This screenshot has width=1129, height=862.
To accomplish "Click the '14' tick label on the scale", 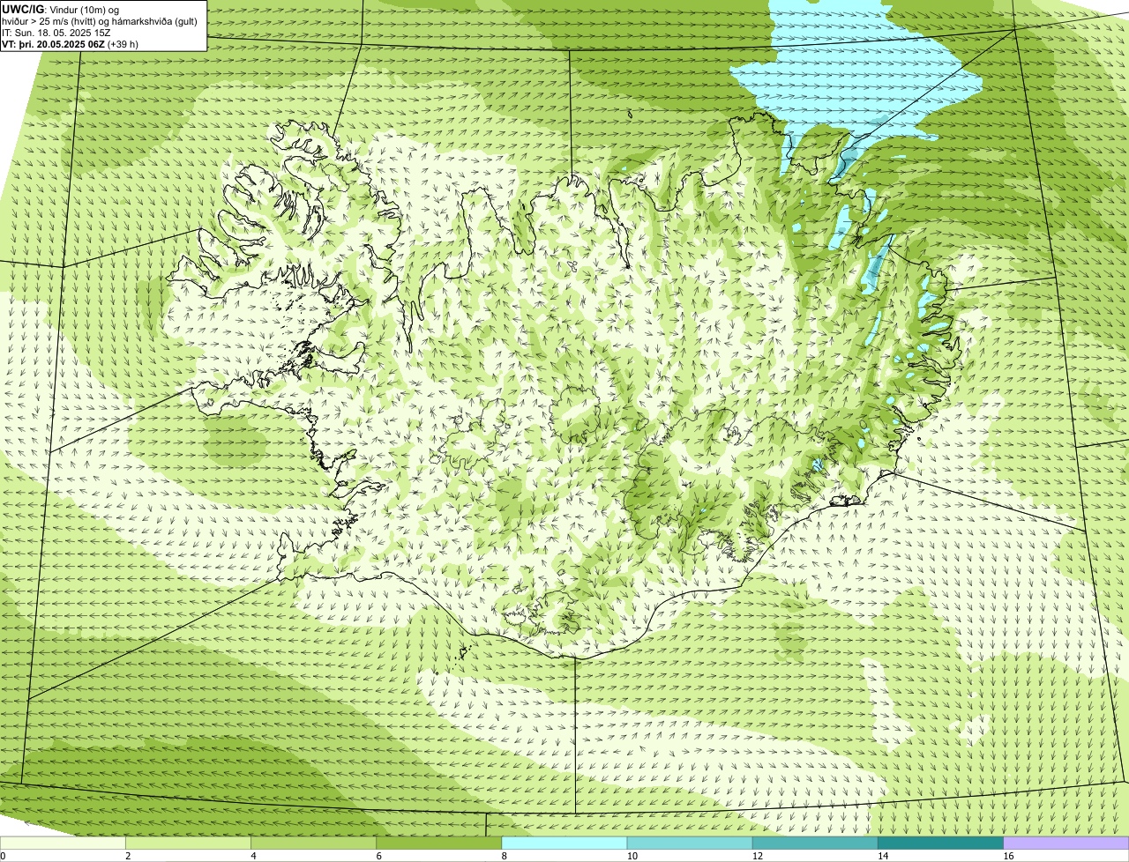I will pyautogui.click(x=882, y=856).
